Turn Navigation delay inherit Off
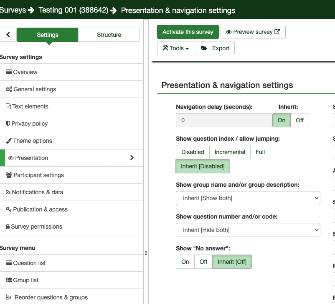This screenshot has height=304, width=335. [299, 120]
